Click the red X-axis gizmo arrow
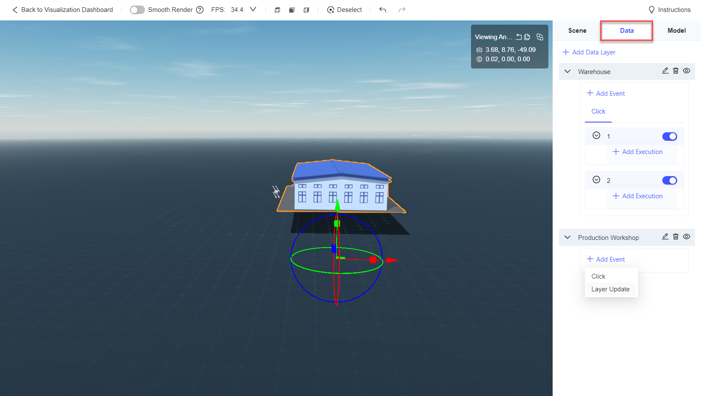The image size is (701, 396). pos(392,260)
